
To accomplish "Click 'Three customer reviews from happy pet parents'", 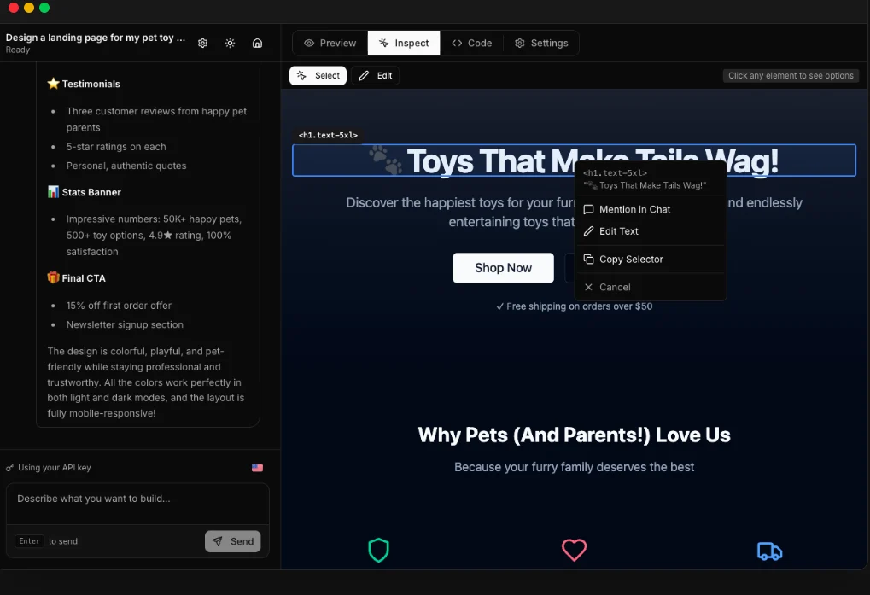I will pyautogui.click(x=156, y=120).
